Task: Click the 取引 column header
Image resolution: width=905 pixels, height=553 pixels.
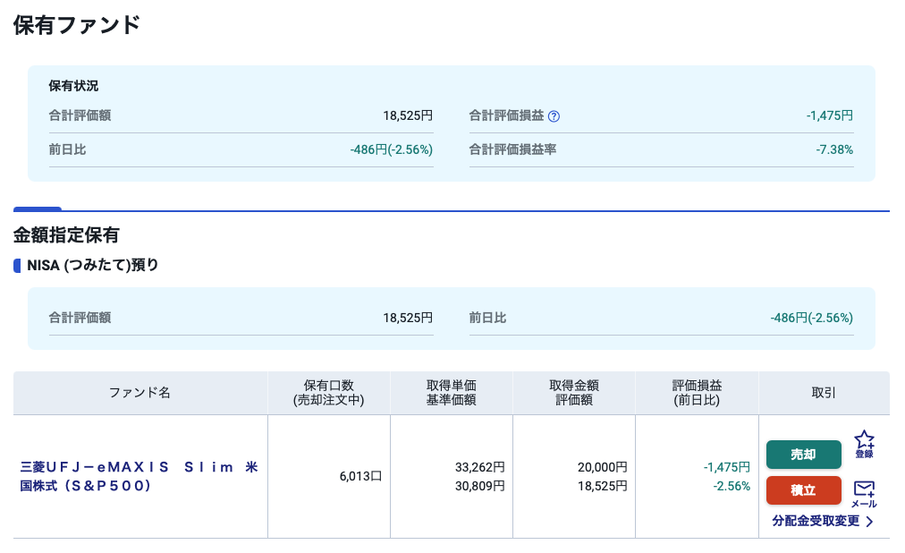Action: coord(824,393)
